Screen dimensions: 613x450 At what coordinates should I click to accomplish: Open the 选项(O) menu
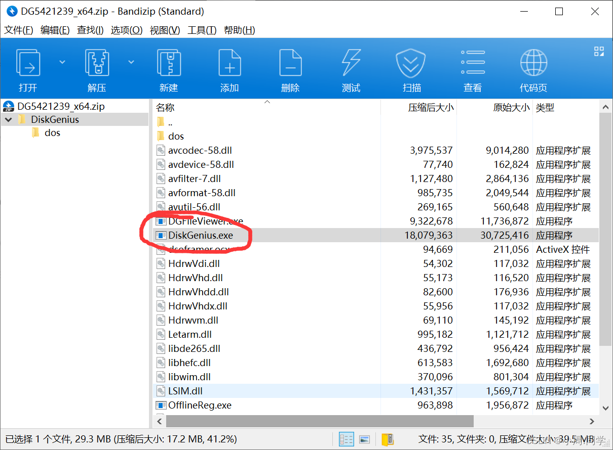(127, 30)
